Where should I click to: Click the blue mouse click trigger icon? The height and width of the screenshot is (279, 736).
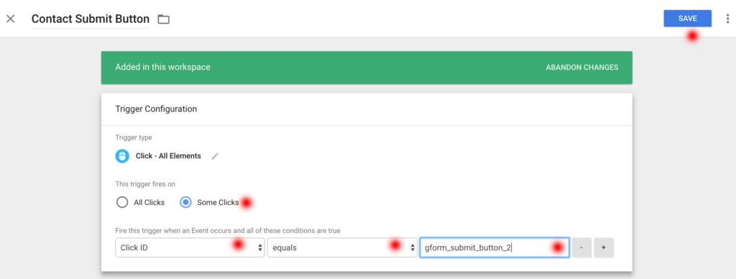pyautogui.click(x=122, y=156)
